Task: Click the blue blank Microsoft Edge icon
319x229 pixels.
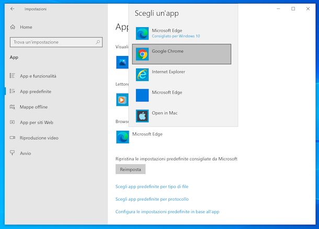Action: pos(142,95)
